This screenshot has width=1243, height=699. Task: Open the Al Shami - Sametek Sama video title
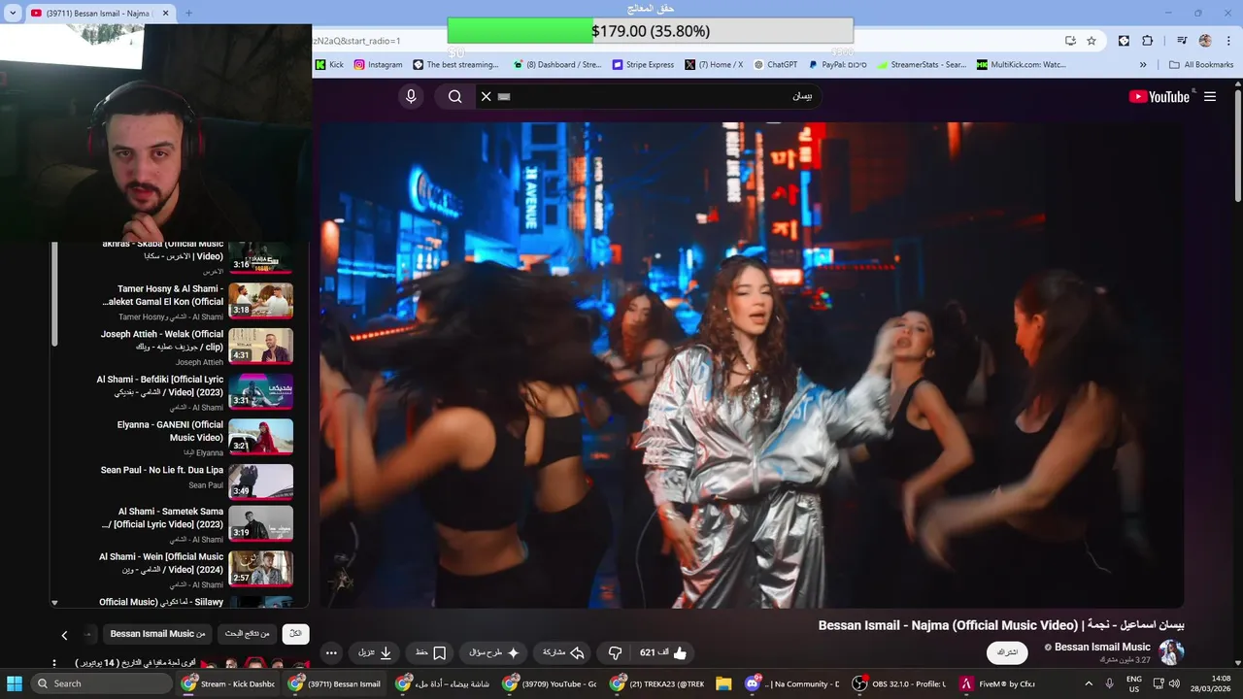click(x=162, y=517)
